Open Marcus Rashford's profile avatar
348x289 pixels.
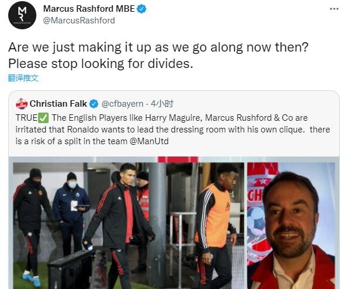[22, 15]
